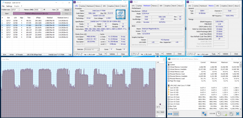Click the All memory label in LinX
Viewport: 243px width, 118px height.
coord(44,9)
